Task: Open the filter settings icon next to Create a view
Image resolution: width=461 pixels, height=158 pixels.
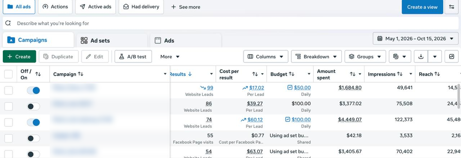Action: pos(451,7)
